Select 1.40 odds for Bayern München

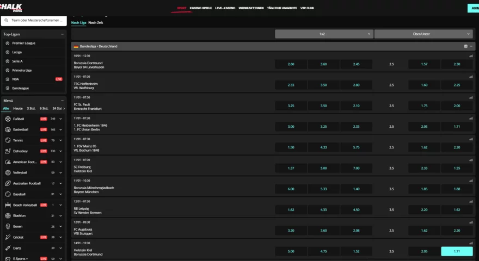click(356, 189)
